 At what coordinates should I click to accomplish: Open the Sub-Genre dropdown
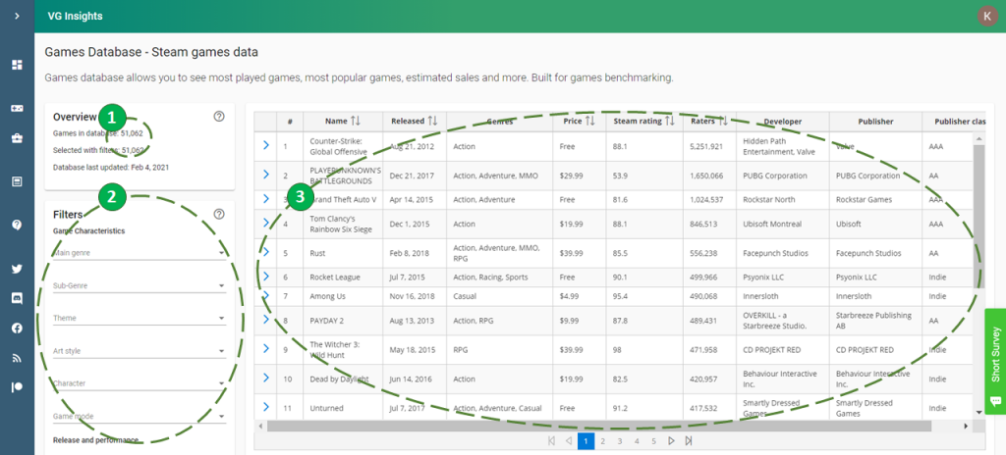tap(140, 285)
